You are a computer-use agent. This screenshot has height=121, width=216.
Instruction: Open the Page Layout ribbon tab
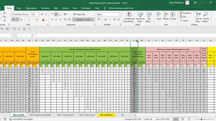pos(31,8)
